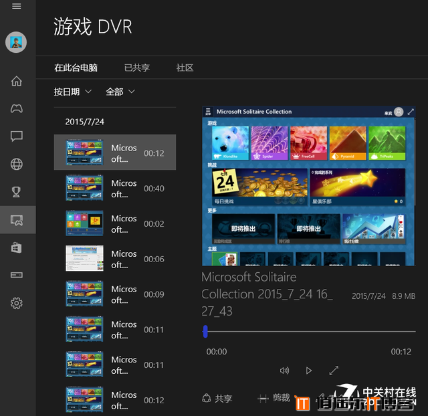Share the selected clip

click(x=217, y=399)
